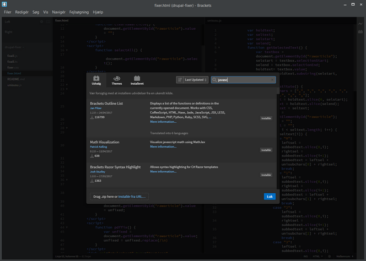Open the Hjælp menu
Screen dimensions: 366x261
coord(98,12)
